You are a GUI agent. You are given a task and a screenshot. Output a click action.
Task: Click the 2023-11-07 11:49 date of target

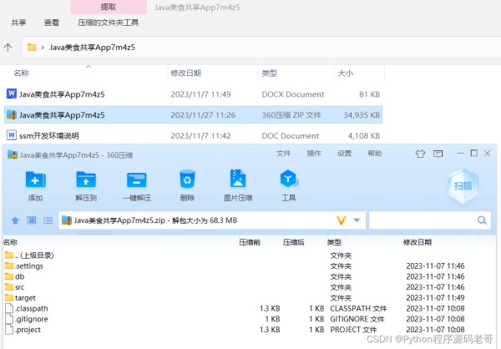point(435,297)
